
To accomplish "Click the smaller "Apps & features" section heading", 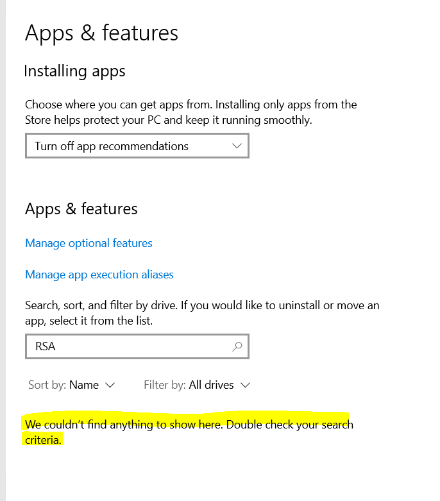I will point(81,209).
